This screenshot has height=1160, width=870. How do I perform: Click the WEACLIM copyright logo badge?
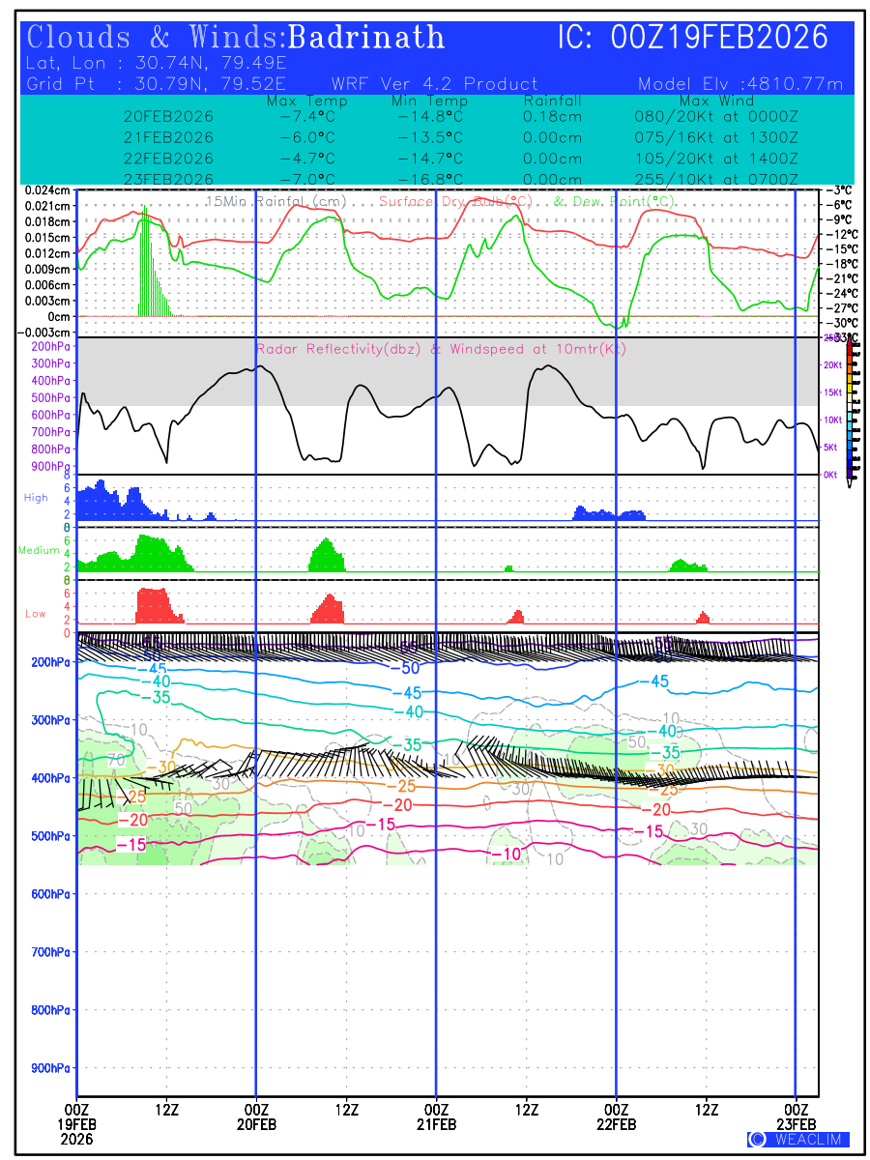click(798, 1139)
